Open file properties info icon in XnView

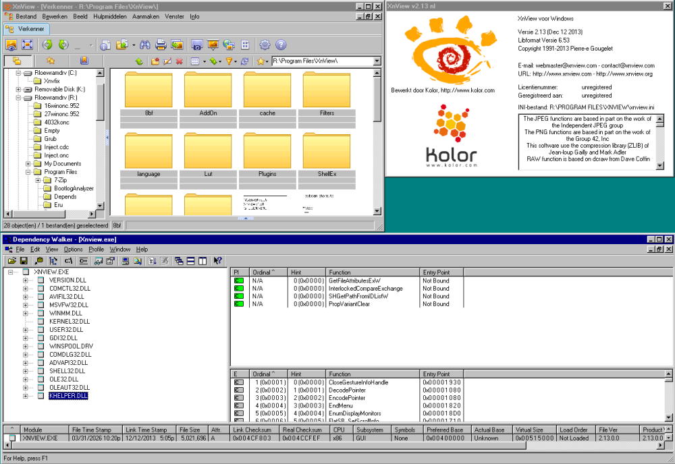click(105, 45)
